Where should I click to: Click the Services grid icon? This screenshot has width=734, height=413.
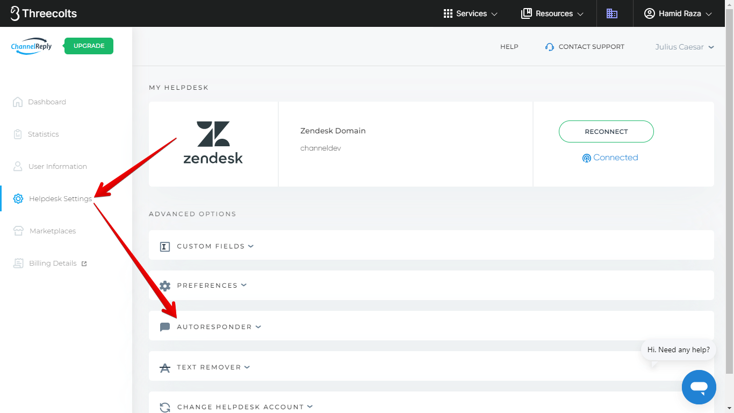[448, 13]
